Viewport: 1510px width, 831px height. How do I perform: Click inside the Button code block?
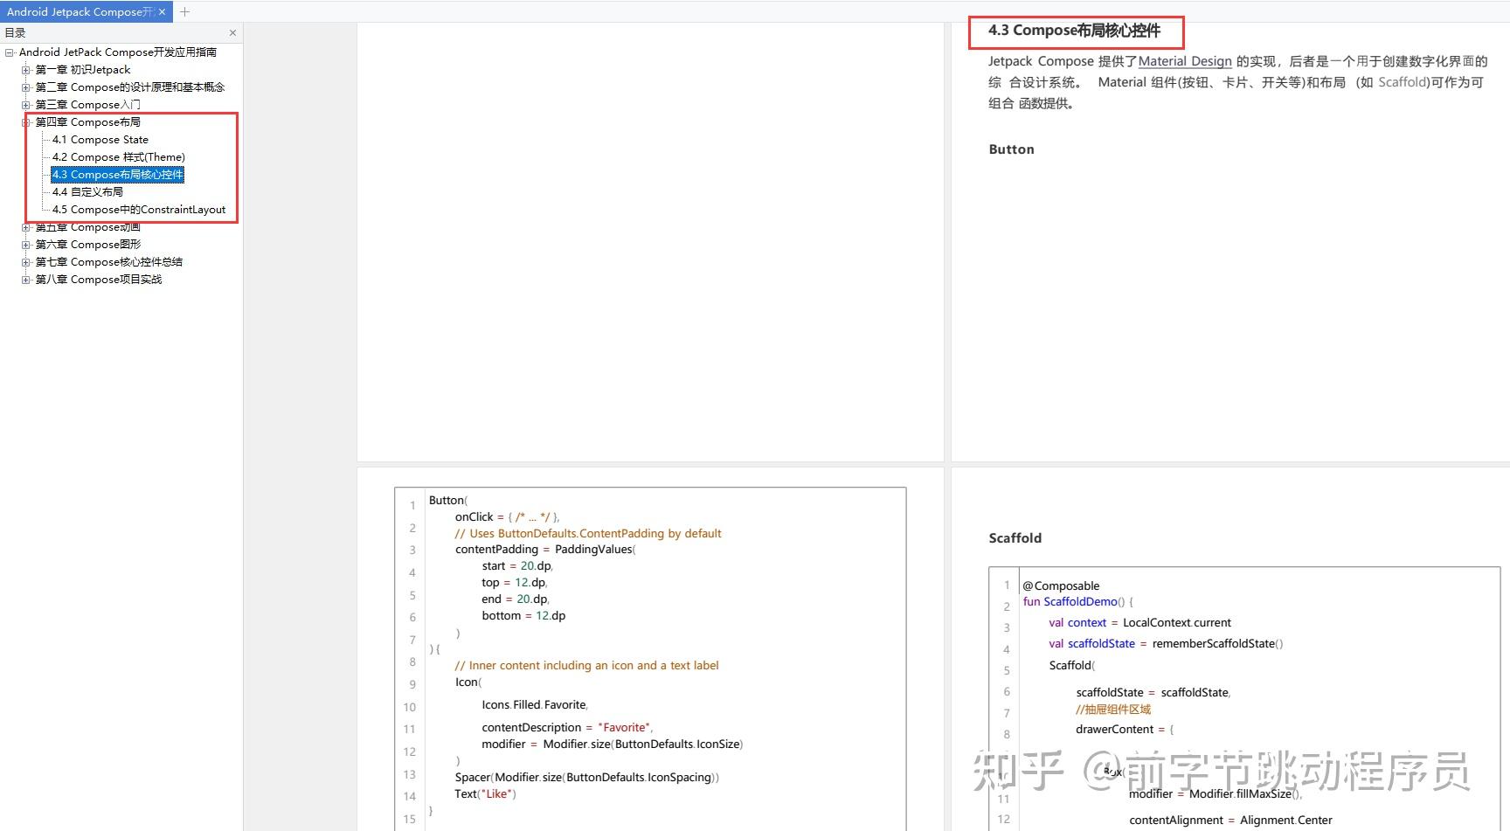coord(647,647)
